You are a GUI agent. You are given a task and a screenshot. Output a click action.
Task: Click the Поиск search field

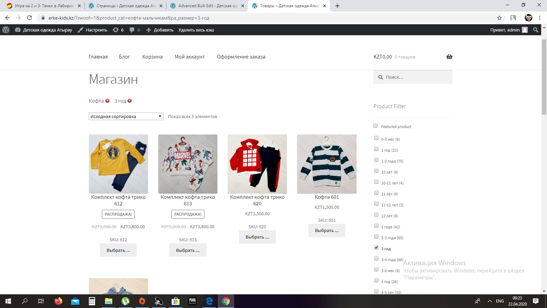pos(413,77)
